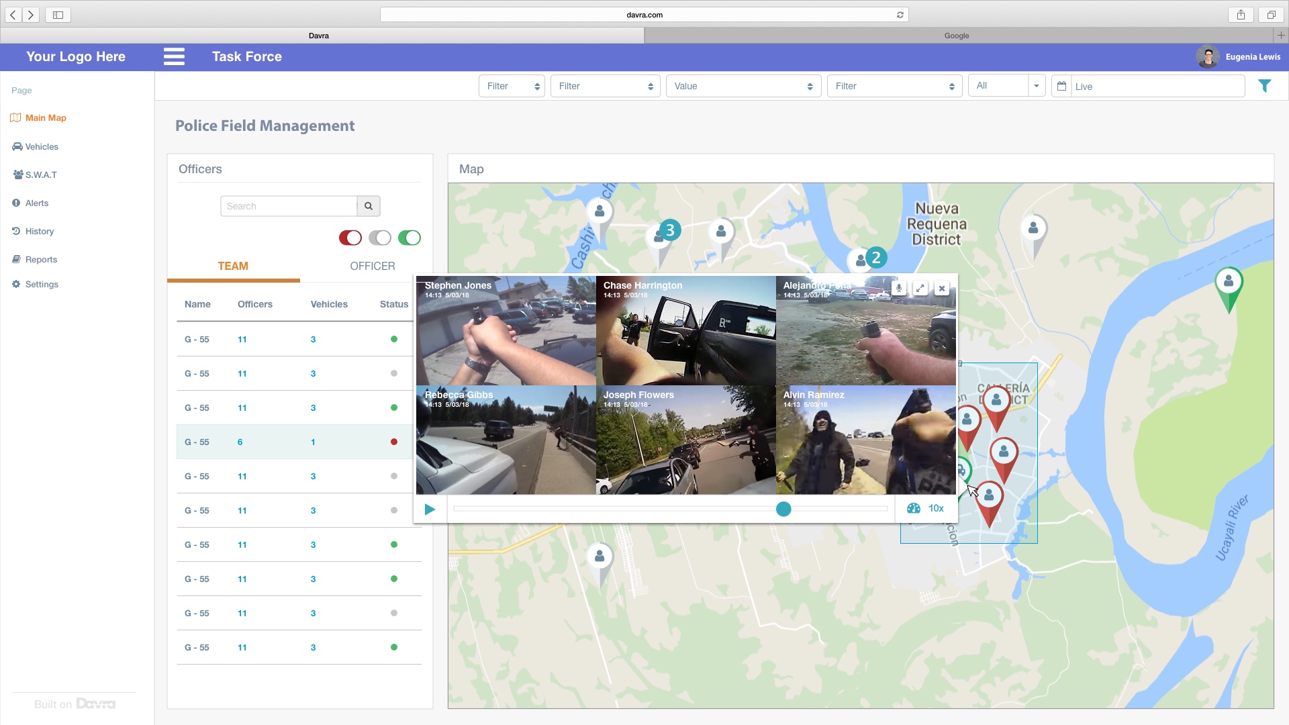Click the show tabs overview icon
Image resolution: width=1289 pixels, height=725 pixels.
pyautogui.click(x=1271, y=15)
